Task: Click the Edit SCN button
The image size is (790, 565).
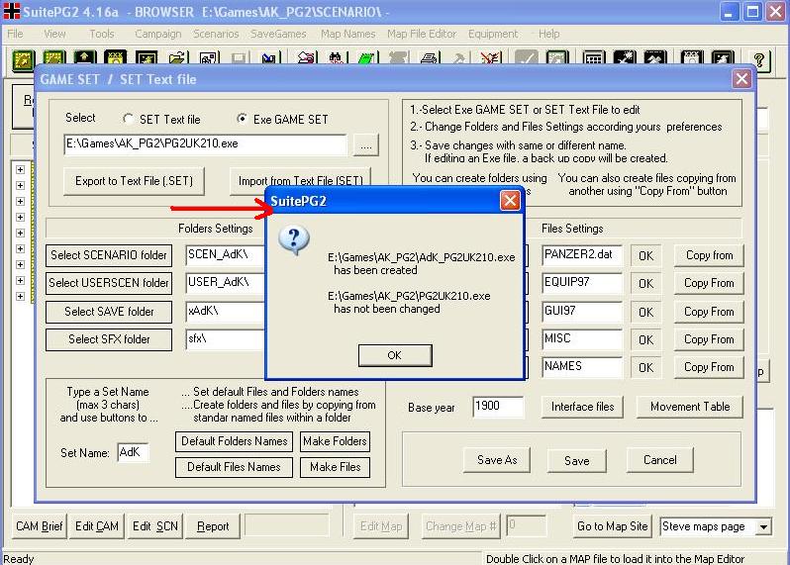Action: 155,526
